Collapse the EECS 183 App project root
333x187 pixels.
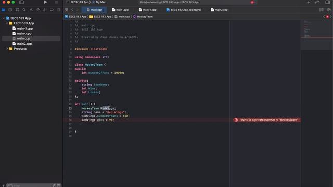4,18
